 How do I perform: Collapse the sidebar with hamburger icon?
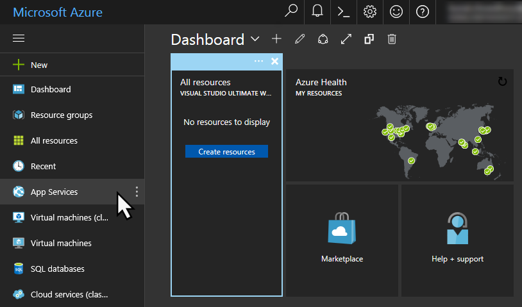pyautogui.click(x=19, y=38)
